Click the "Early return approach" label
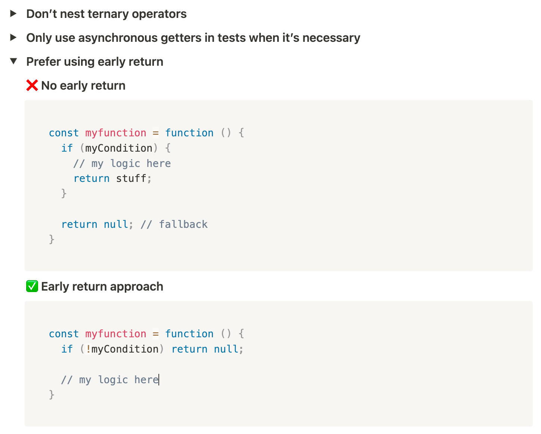This screenshot has height=434, width=541. 102,286
